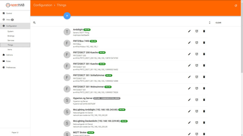Edit FRITZ!DECT 301 Kueche
This screenshot has height=136, width=243.
pyautogui.click(x=189, y=65)
